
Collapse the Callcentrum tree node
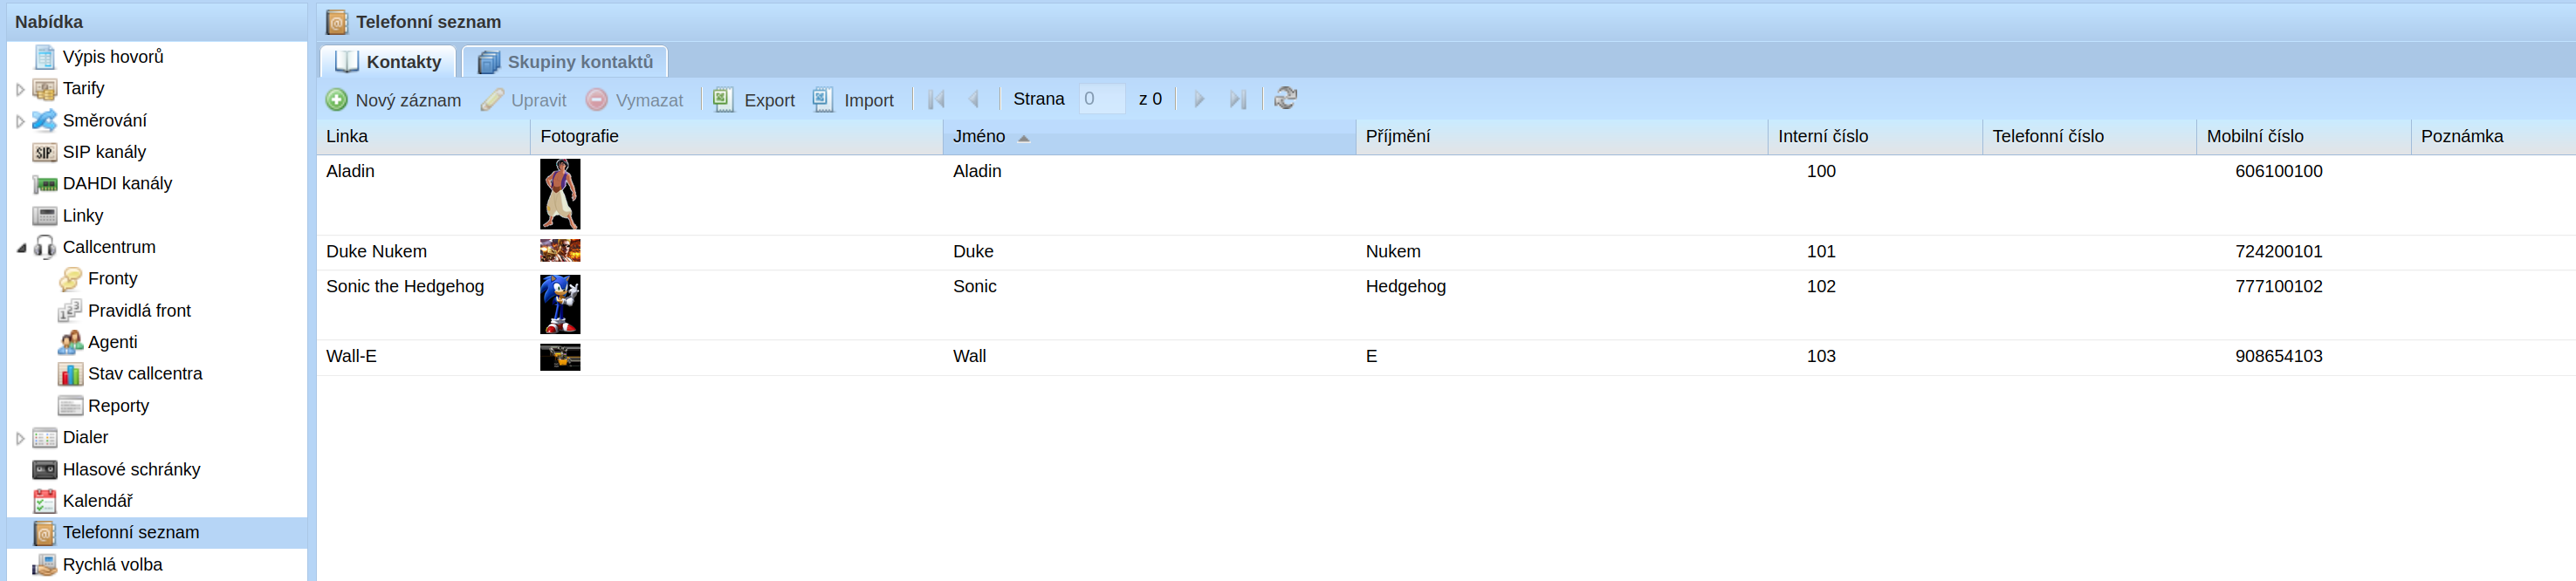point(20,247)
